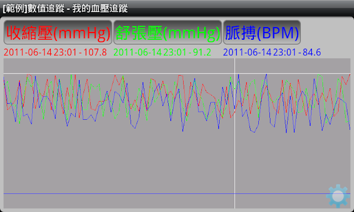Select the red reading 2011-06-14 23:01 - 107.8
The height and width of the screenshot is (212, 354).
pyautogui.click(x=55, y=52)
